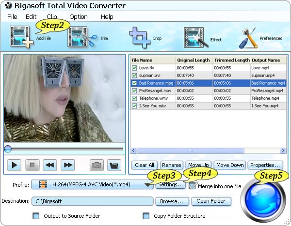The image size is (291, 226).
Task: Open the Effect magic wand tool
Action: (196, 38)
